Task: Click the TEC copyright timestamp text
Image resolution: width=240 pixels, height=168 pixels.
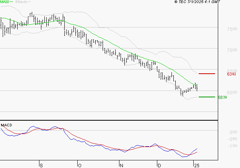Action: [x=197, y=2]
